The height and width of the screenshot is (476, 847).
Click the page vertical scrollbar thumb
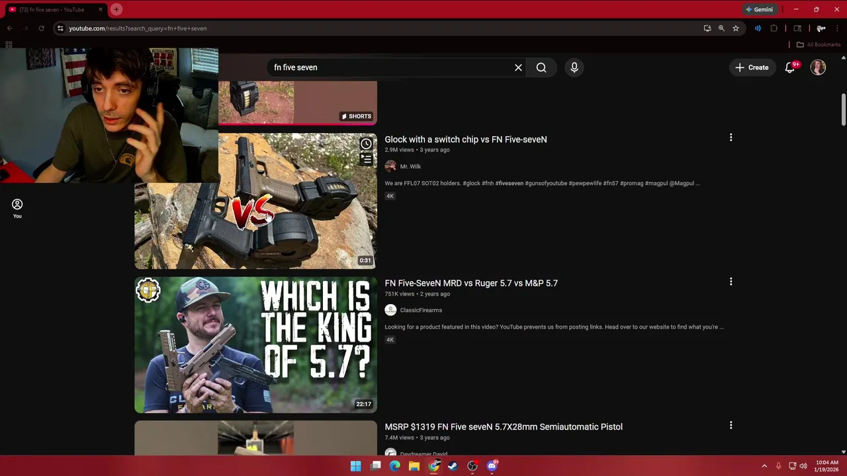[844, 109]
